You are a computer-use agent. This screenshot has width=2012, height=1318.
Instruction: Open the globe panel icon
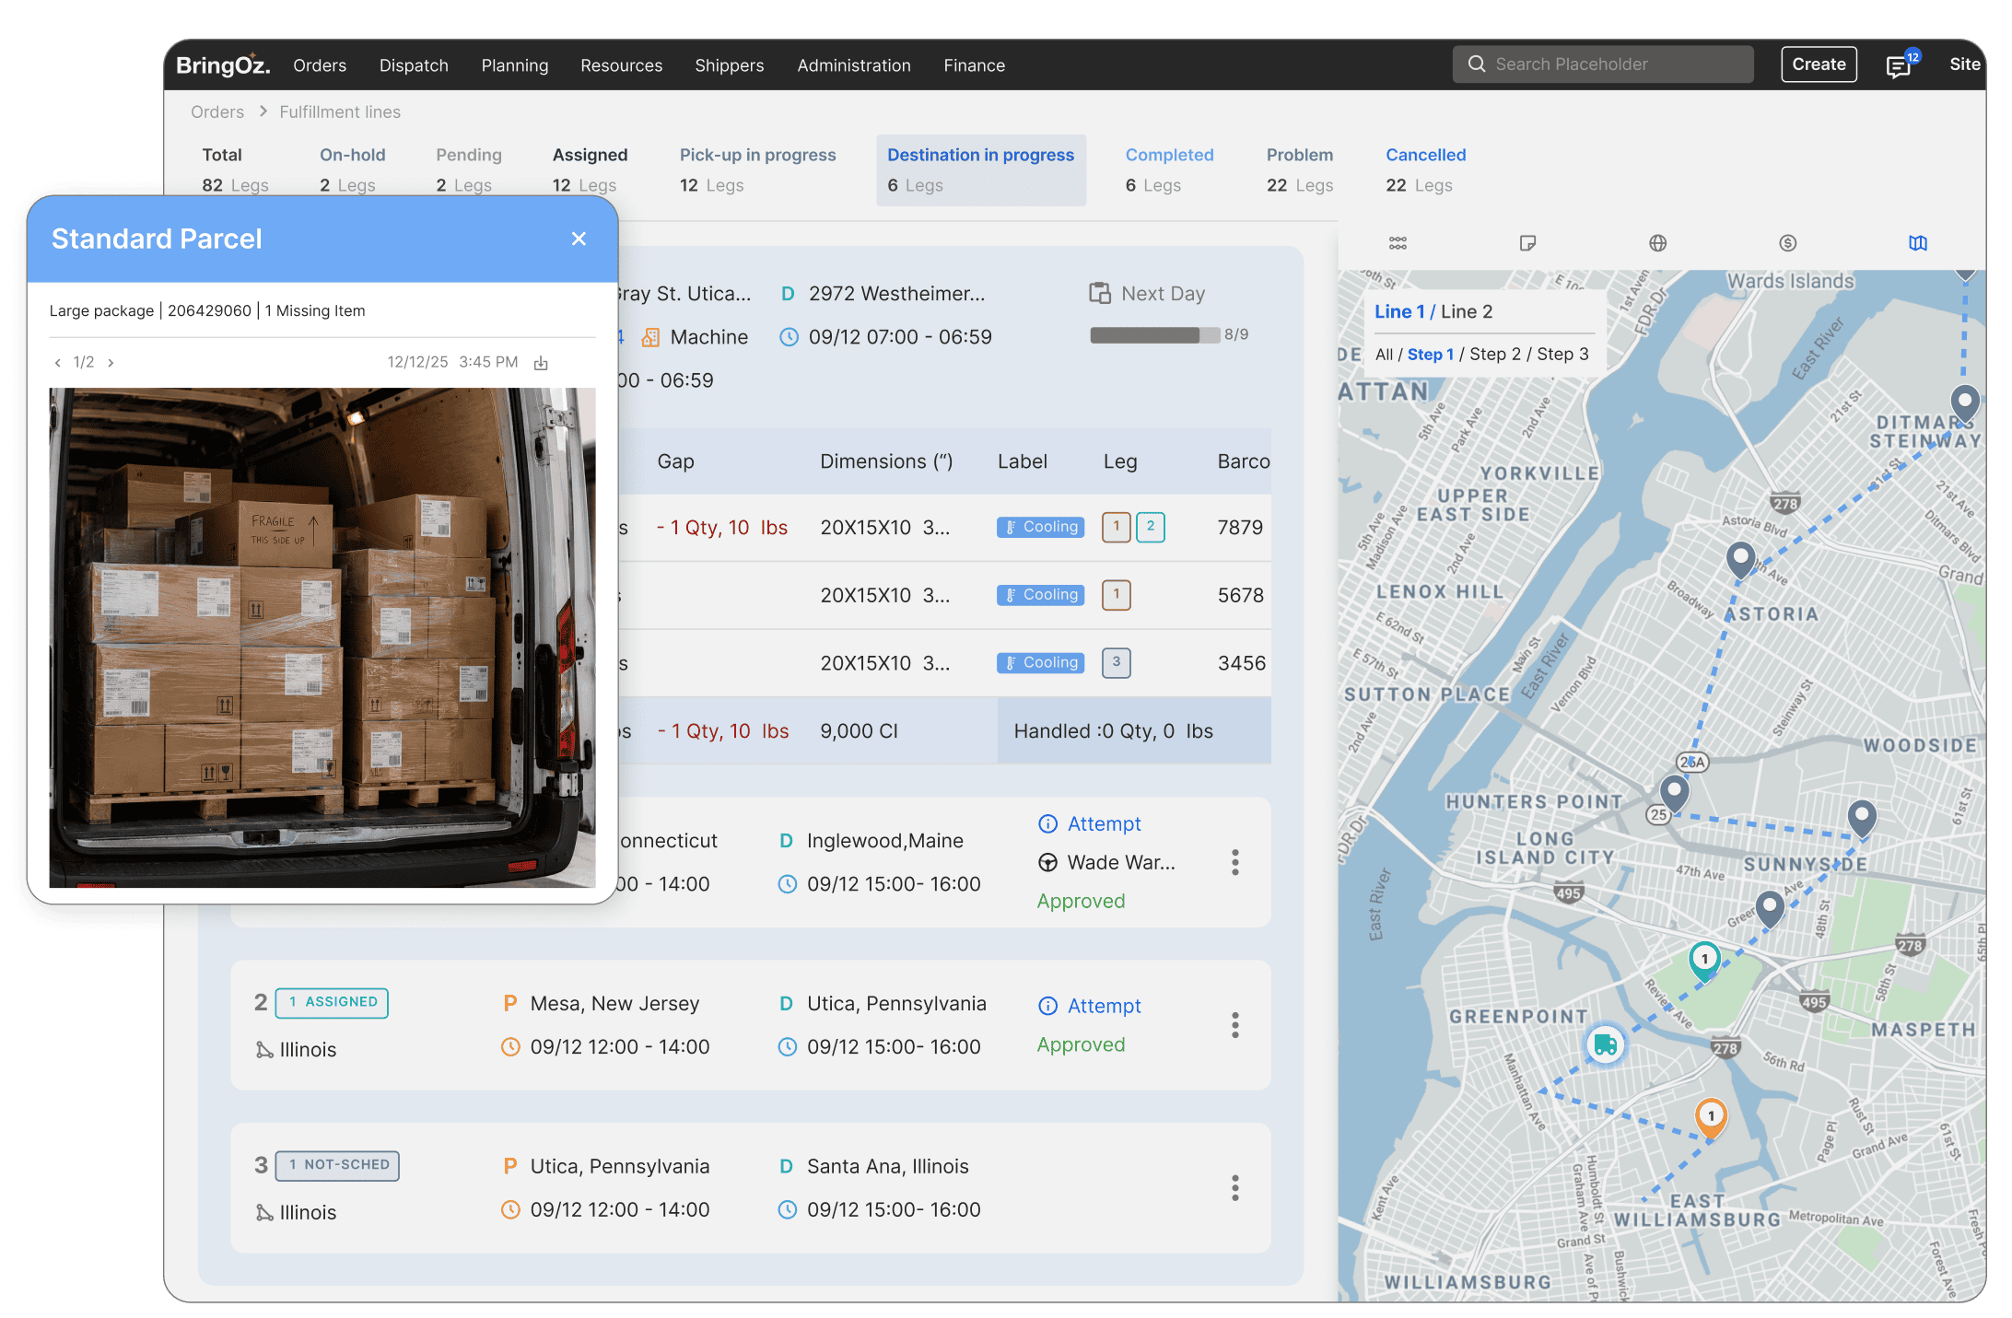tap(1657, 243)
